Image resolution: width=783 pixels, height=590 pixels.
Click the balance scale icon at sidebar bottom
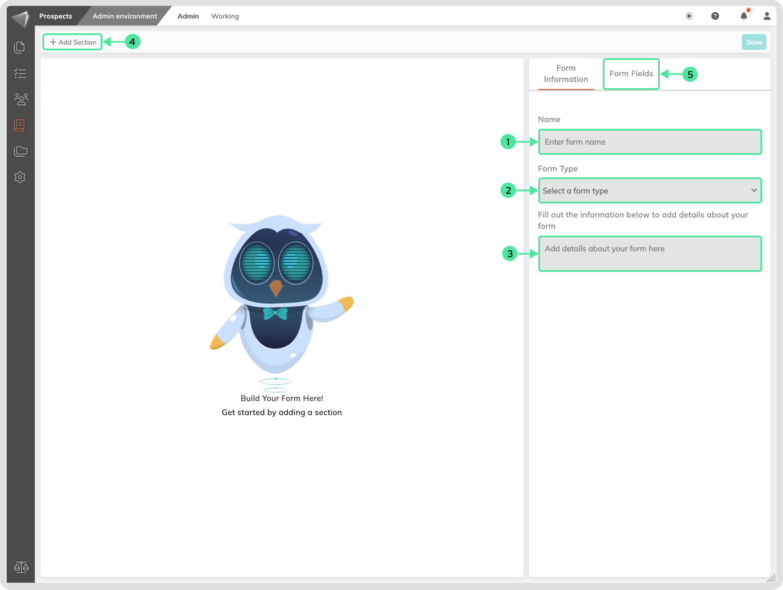click(21, 567)
